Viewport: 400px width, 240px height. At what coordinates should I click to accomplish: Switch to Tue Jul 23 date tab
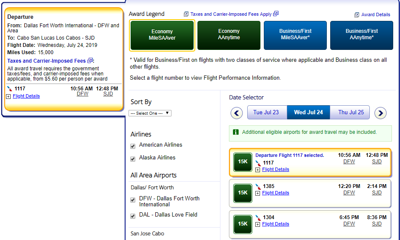(267, 112)
